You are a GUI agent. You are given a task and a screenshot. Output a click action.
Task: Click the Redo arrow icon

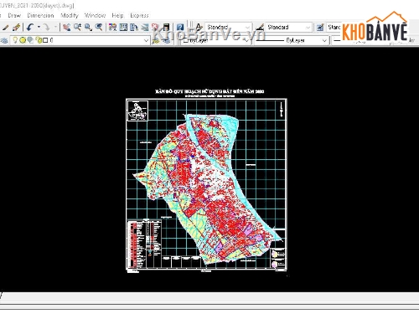pyautogui.click(x=46, y=27)
